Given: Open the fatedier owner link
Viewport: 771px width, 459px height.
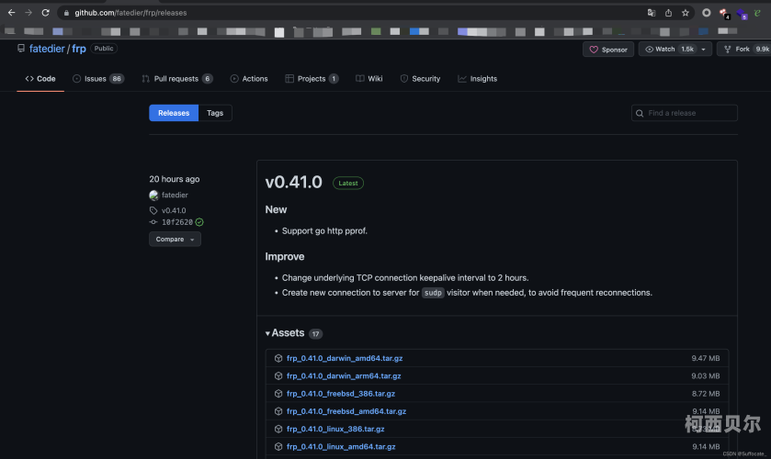Looking at the screenshot, I should pyautogui.click(x=47, y=49).
